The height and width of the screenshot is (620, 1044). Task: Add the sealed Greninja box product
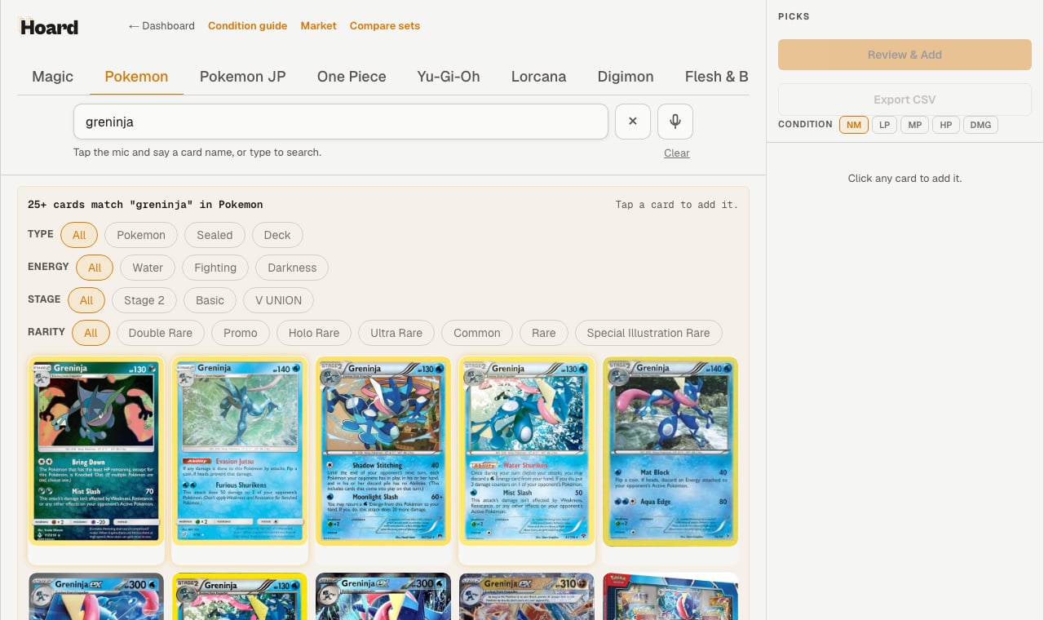pyautogui.click(x=670, y=596)
